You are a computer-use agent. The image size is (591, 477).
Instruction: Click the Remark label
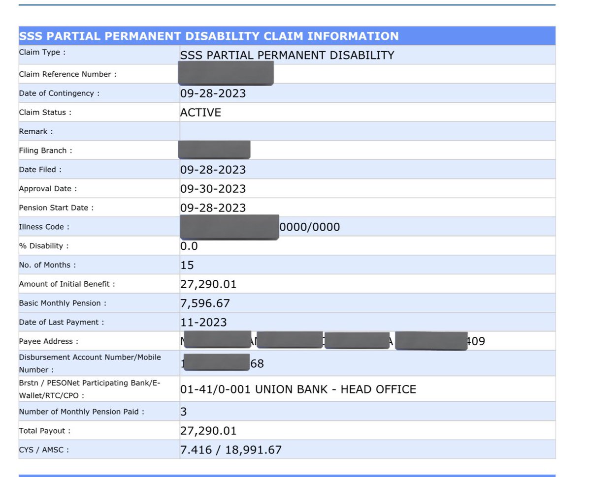[x=36, y=131]
